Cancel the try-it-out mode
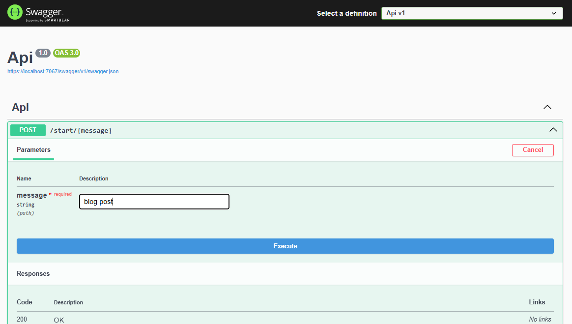Screen dimensions: 572x324 533,150
